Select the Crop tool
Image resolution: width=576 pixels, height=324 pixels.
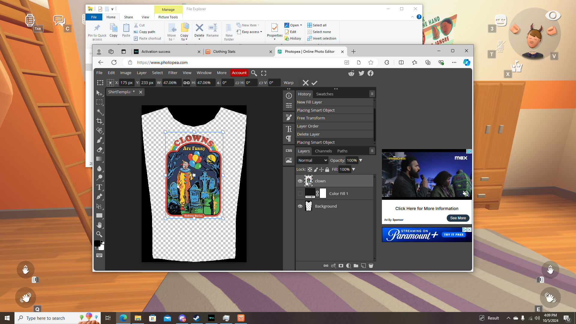coord(100,121)
